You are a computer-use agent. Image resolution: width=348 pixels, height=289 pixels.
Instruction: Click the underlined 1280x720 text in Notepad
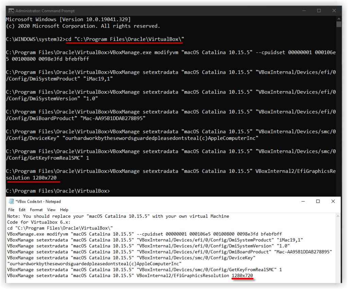point(242,275)
